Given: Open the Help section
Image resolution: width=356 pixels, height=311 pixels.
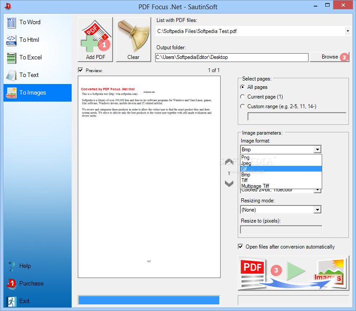Looking at the screenshot, I should (37, 266).
